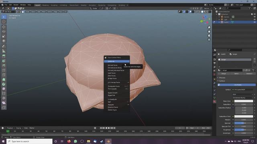Screen dimensions: 257x144
Task: Open the Playback menu in timeline
Action: 10,128
